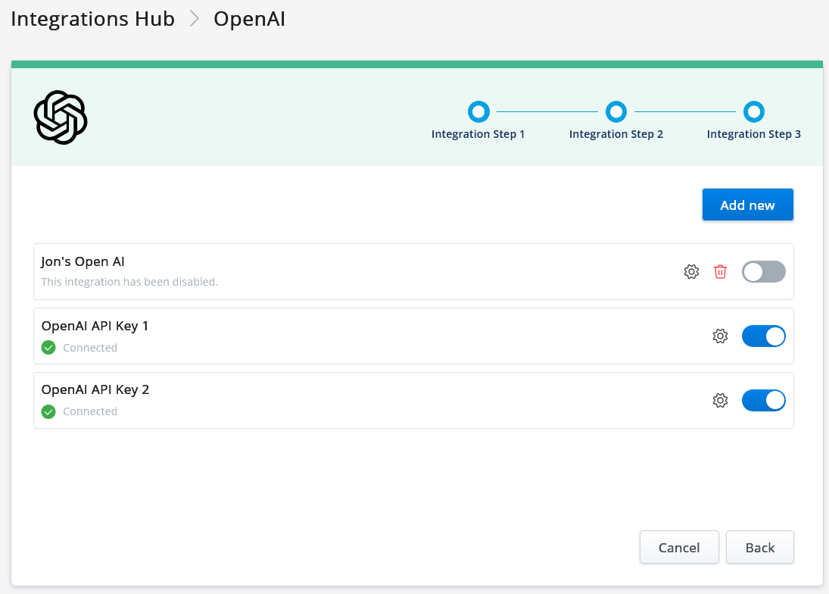Click the Add new button
Screen dimensions: 829x594
pos(747,205)
